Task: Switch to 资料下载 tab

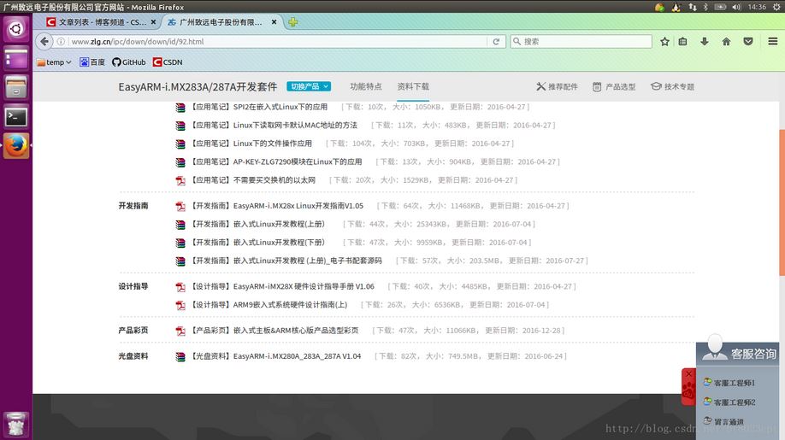Action: [413, 86]
